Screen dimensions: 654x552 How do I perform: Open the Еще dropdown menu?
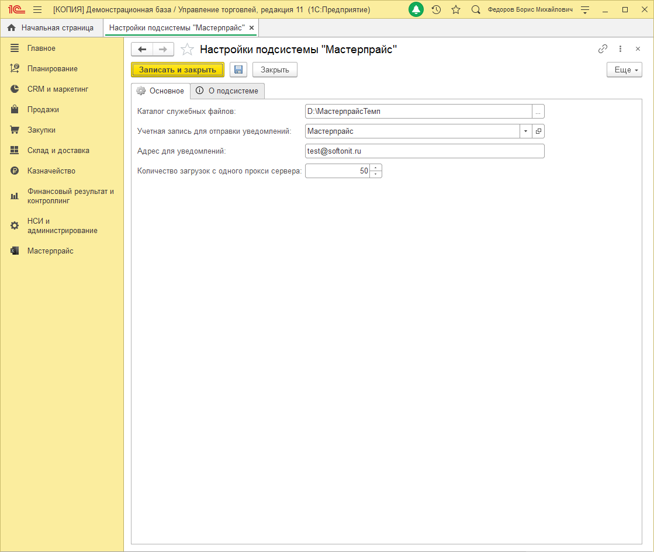coord(624,70)
